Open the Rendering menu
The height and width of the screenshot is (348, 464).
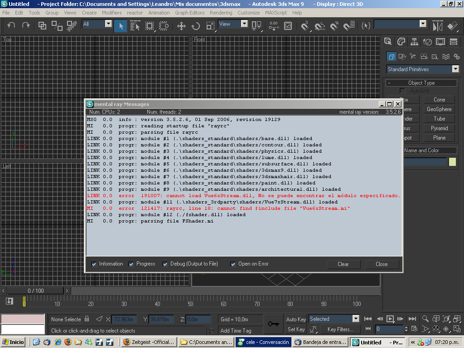(x=221, y=13)
